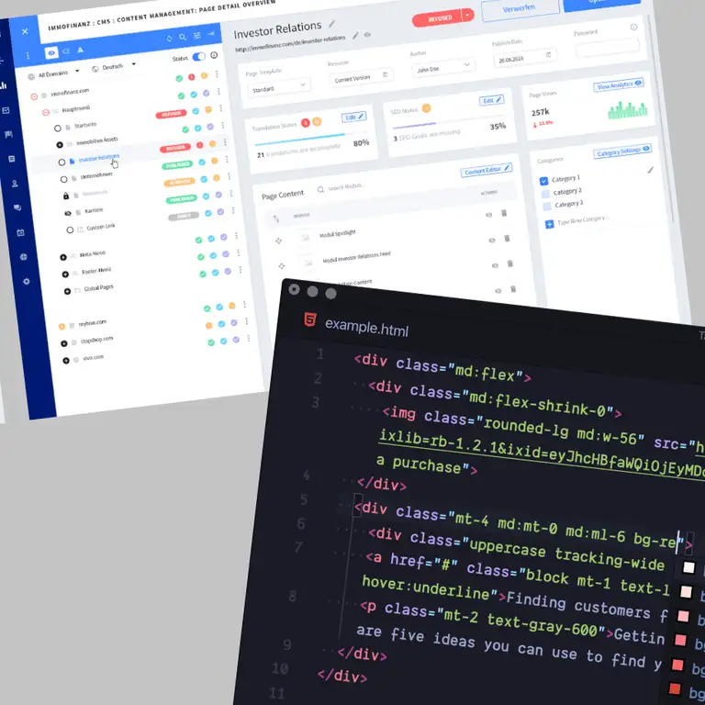Expand the myhive.com domain node
705x705 pixels.
(x=62, y=327)
